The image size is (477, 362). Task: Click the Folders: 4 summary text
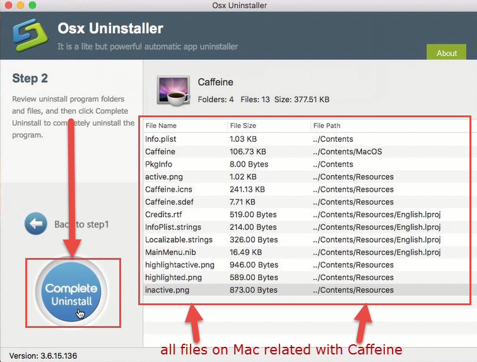coord(216,100)
